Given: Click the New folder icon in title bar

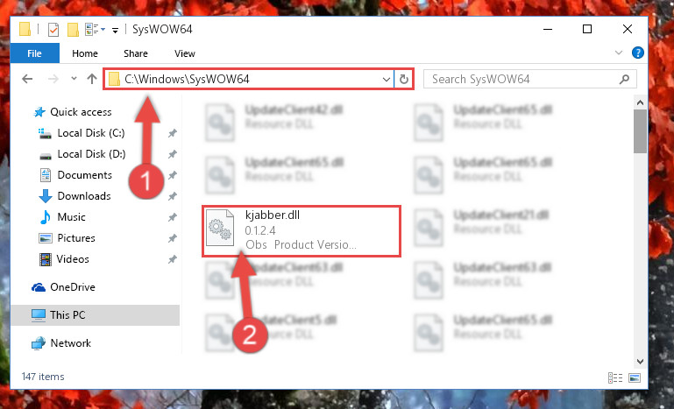Looking at the screenshot, I should click(73, 30).
